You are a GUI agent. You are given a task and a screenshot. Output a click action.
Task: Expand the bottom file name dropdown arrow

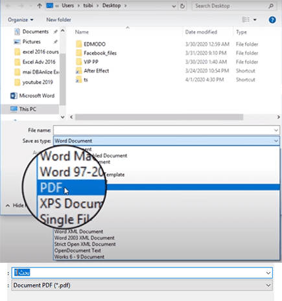click(268, 273)
